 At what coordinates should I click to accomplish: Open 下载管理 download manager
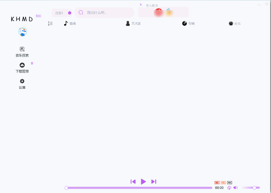(22, 68)
